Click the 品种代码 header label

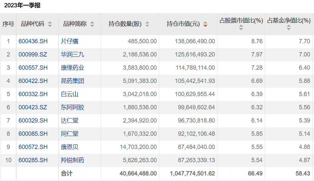[x=32, y=24]
